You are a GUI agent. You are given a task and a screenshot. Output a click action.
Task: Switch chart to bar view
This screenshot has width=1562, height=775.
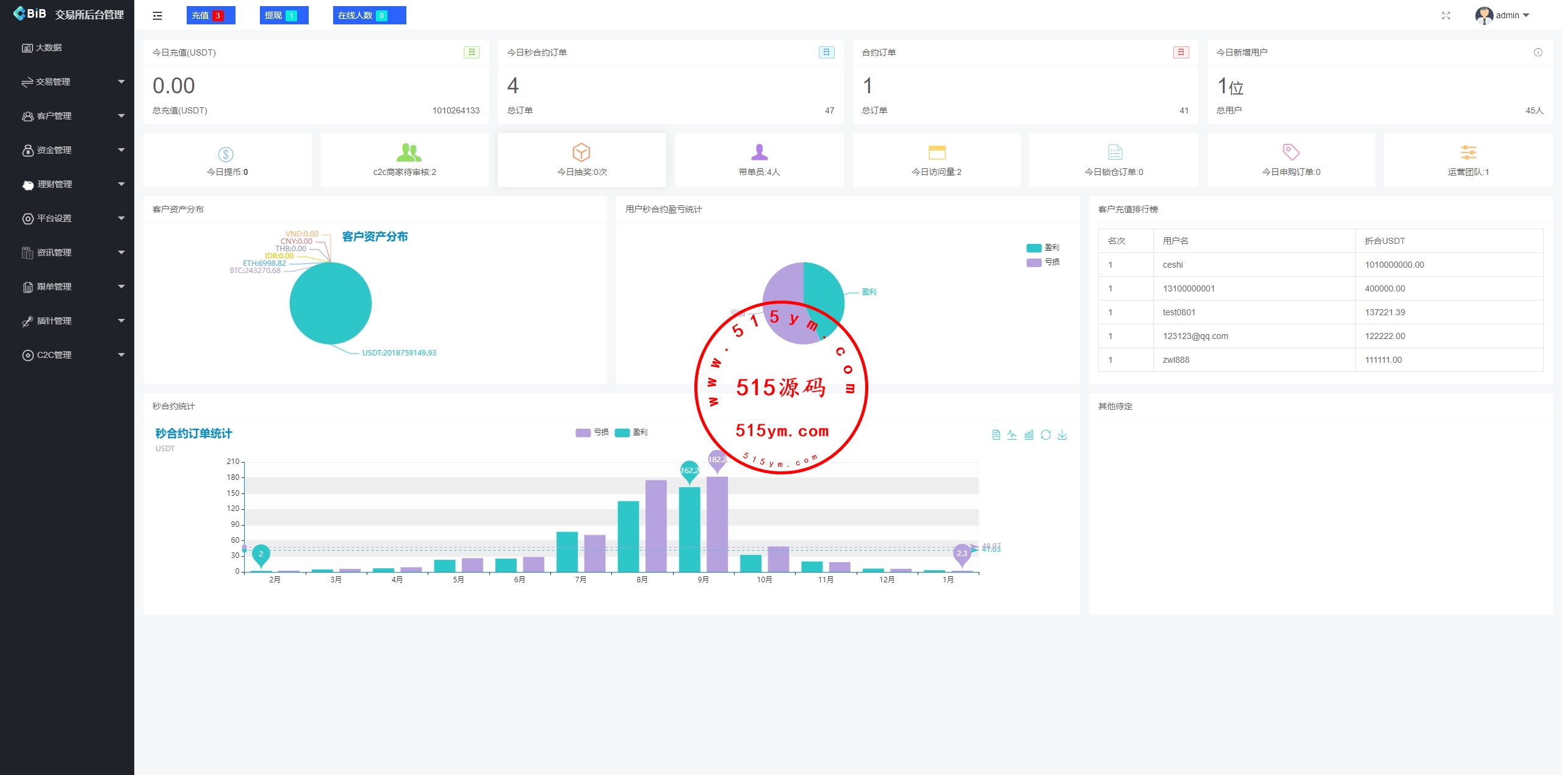point(1029,435)
